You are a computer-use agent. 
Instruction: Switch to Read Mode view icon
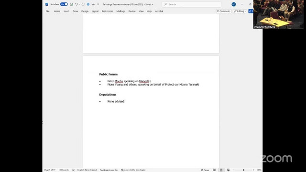click(x=214, y=170)
